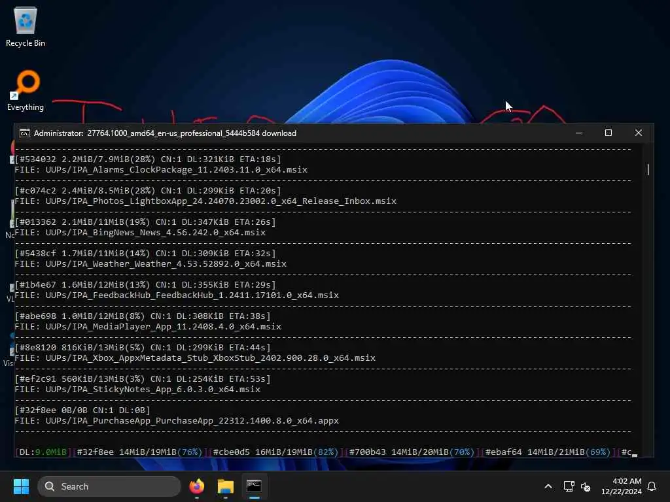Click the MediaPlayer_App msix file line
Screen dimensions: 670x502
pos(148,327)
